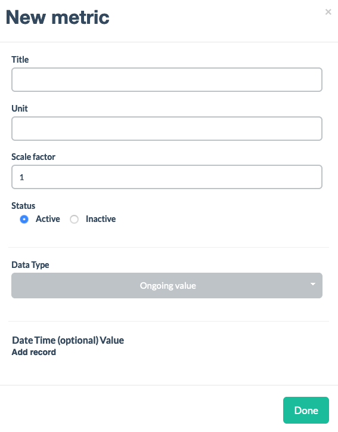Click the Inactive text label
Screen dimensions: 338x432
101,219
